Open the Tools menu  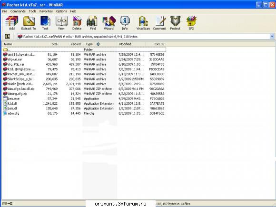32,11
